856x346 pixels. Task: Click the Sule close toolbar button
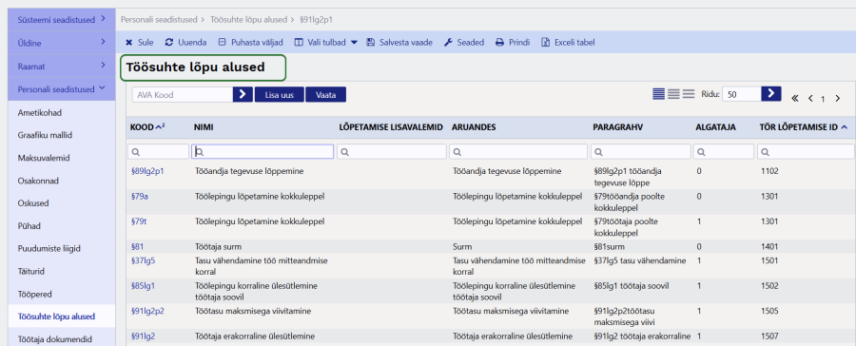139,42
